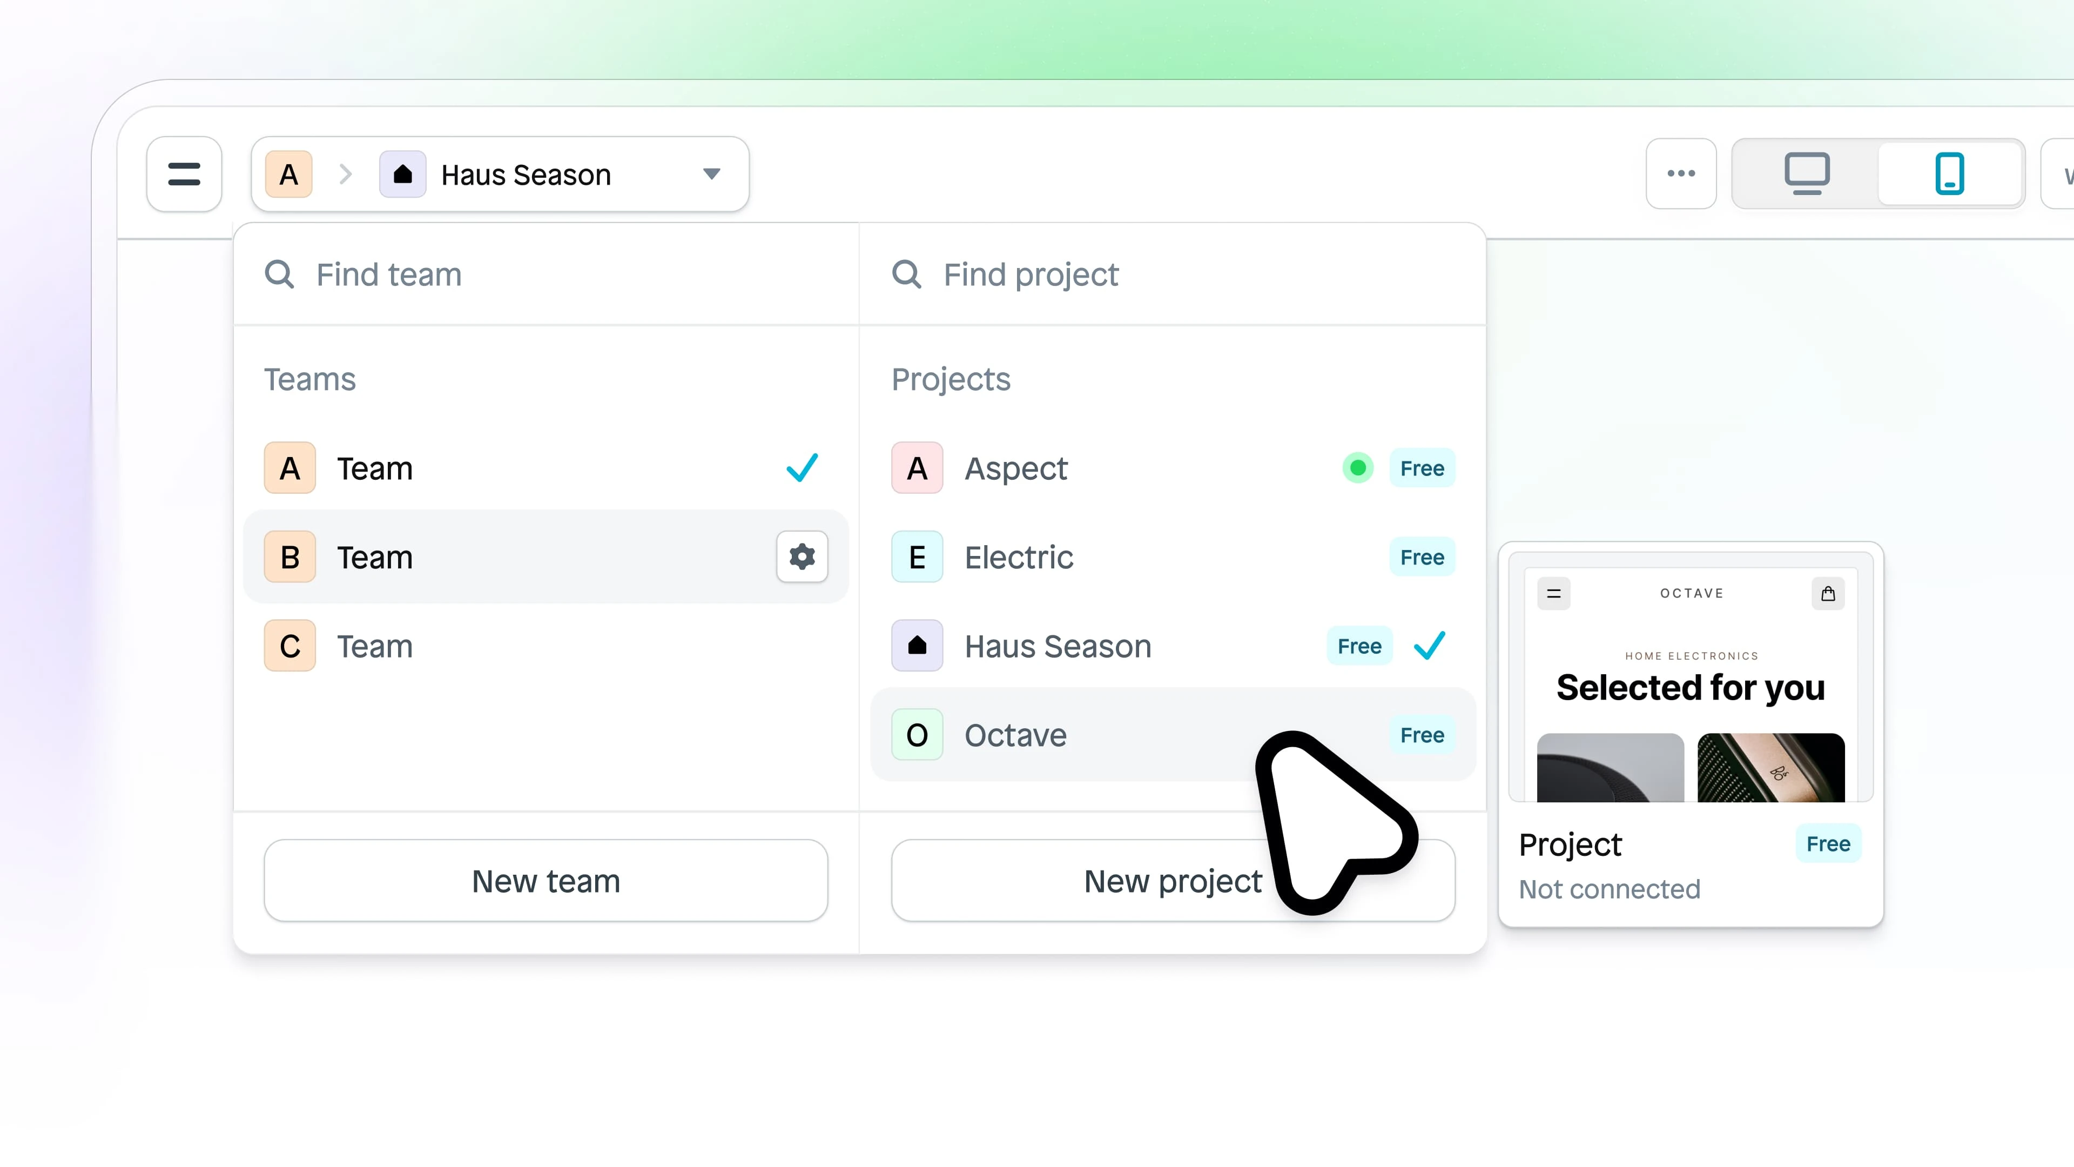Click the shopping bag icon in preview

click(1828, 594)
